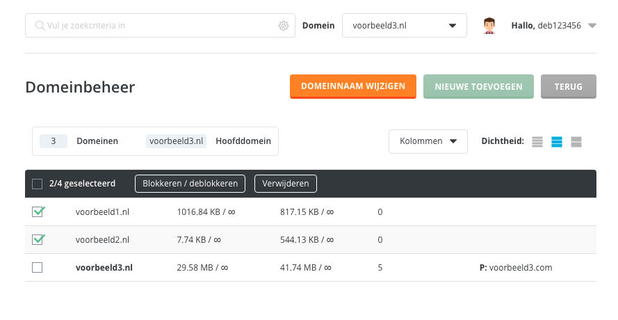Open the Kolommen dropdown
Screen dimensions: 618x320
pyautogui.click(x=428, y=141)
